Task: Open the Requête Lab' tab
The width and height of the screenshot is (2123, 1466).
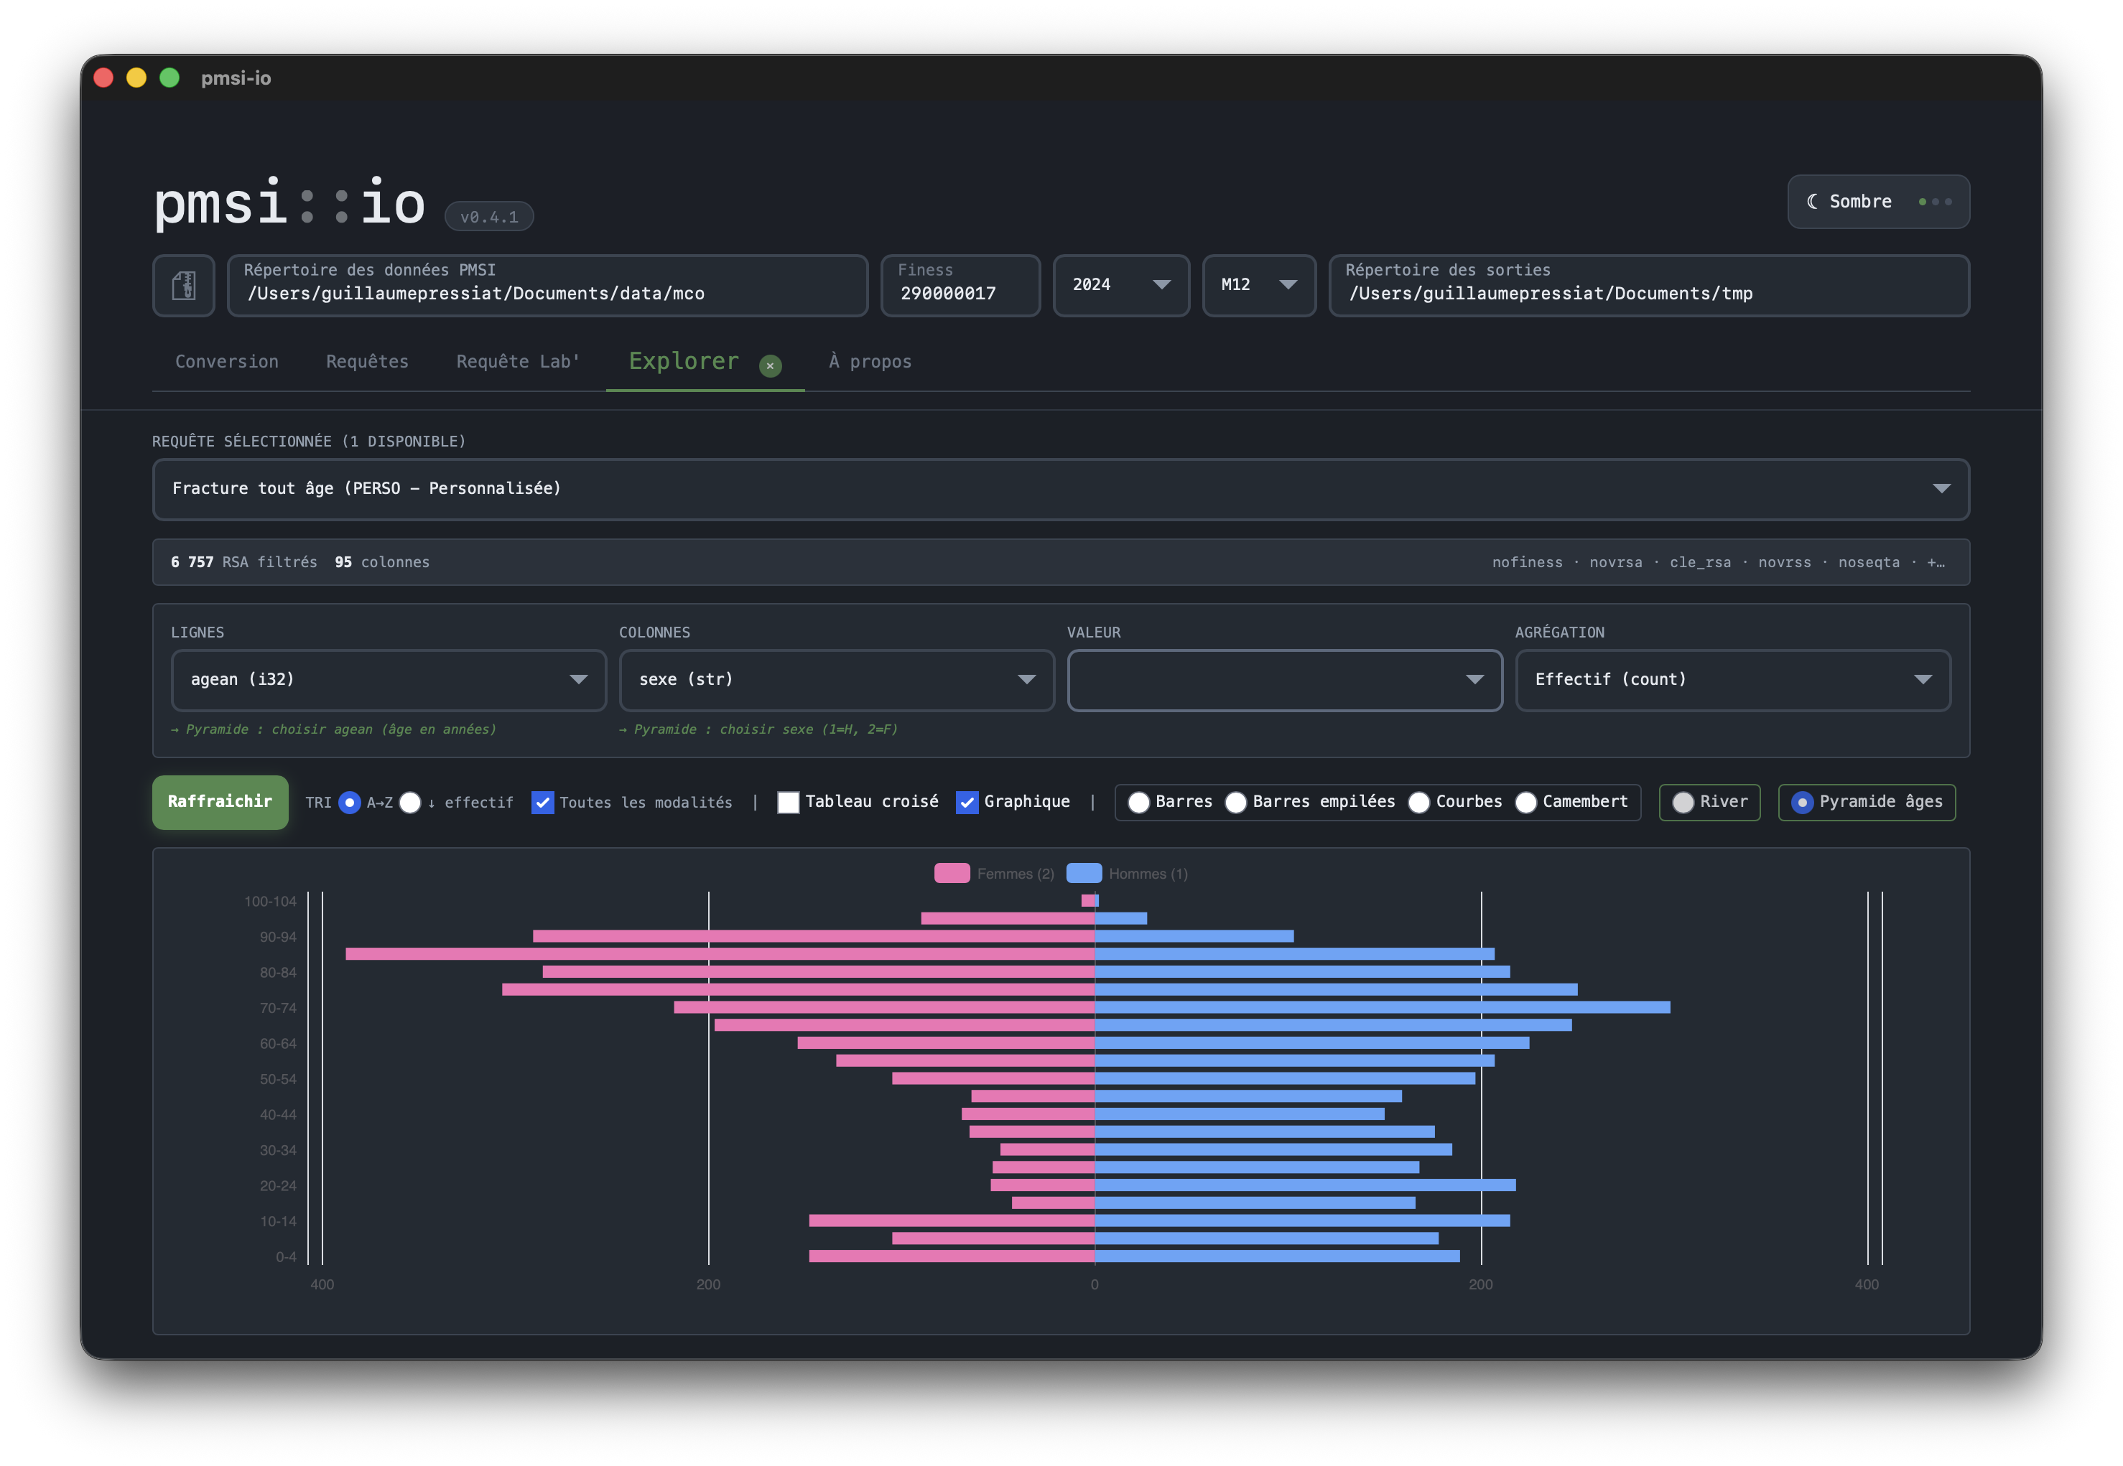Action: (x=518, y=361)
